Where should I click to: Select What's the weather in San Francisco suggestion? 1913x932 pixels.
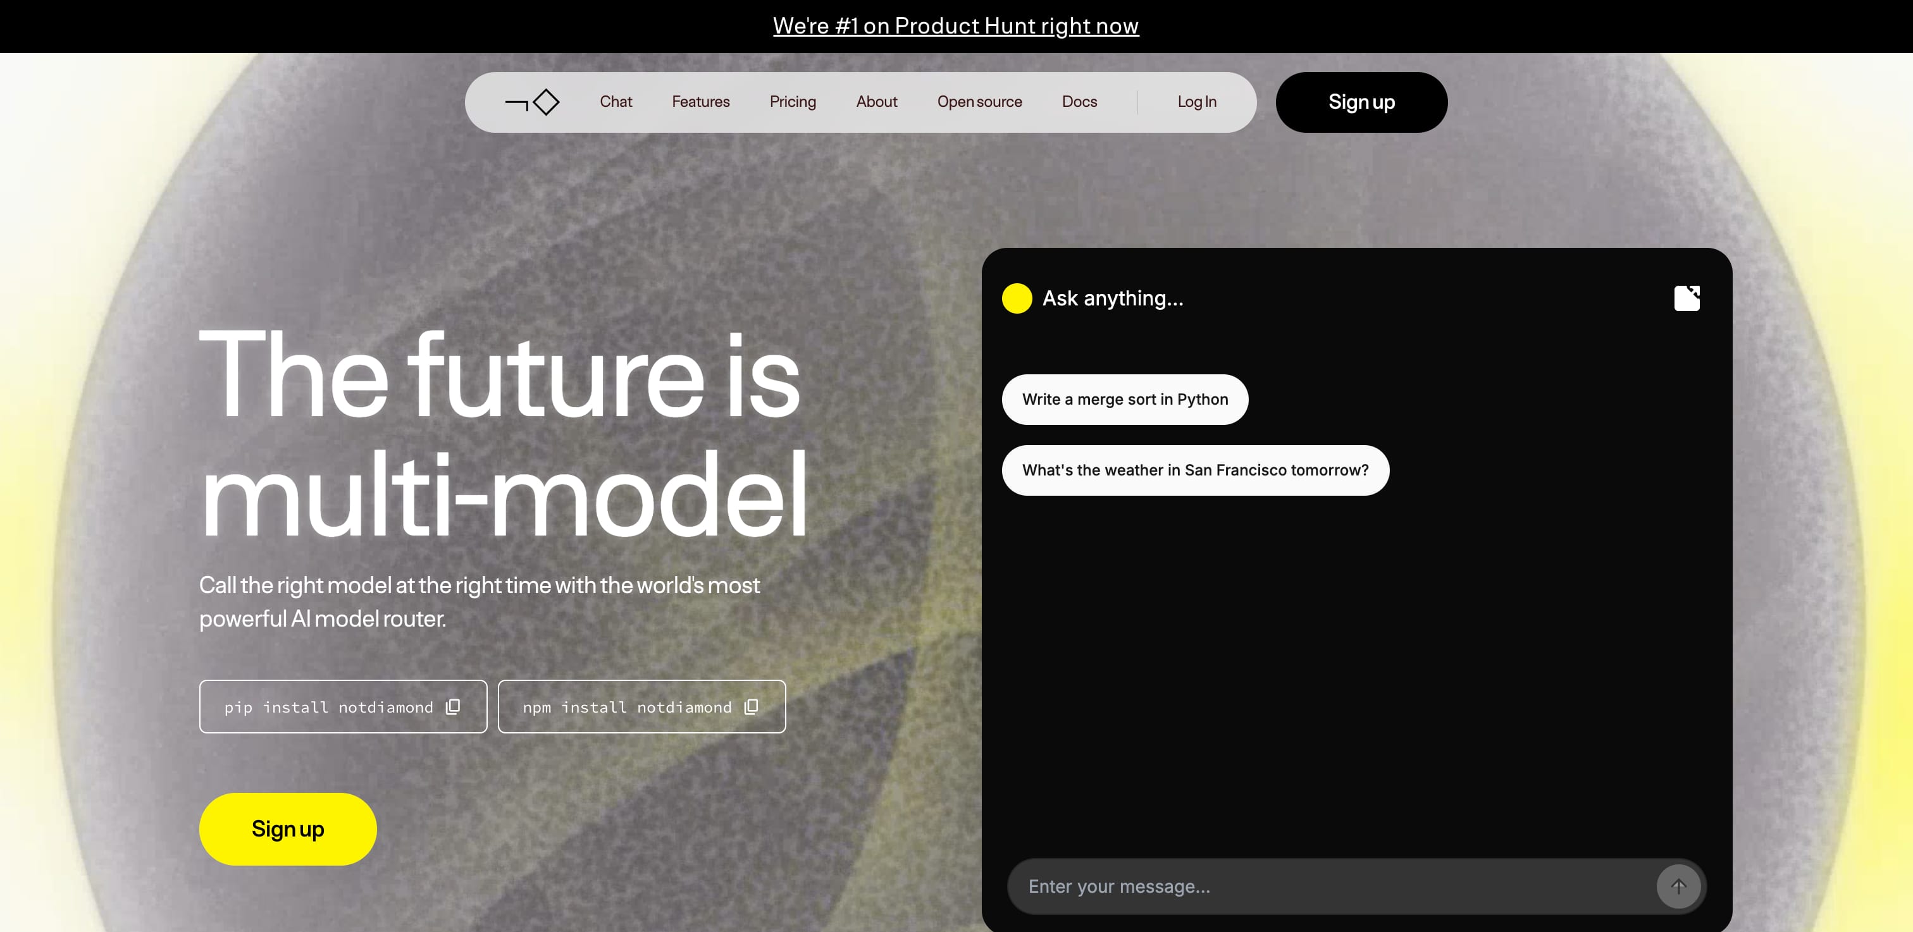(1196, 470)
